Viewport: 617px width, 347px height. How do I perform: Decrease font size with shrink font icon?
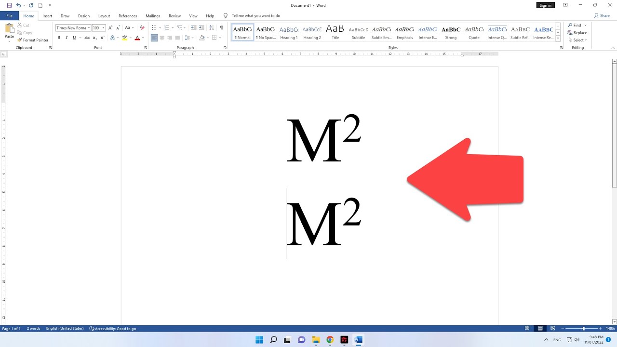click(118, 28)
